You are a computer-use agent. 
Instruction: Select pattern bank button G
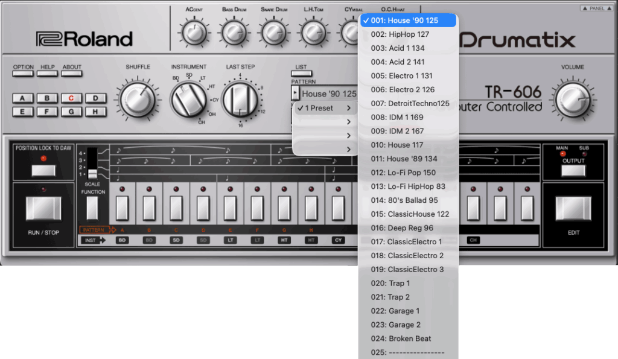[x=71, y=112]
